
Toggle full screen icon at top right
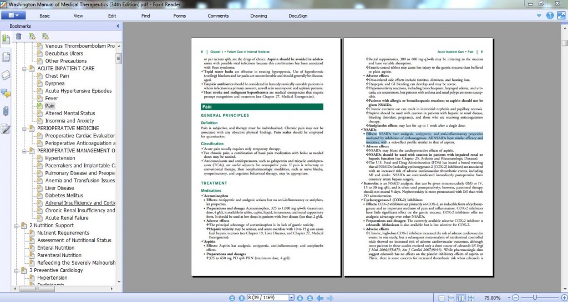[x=561, y=16]
